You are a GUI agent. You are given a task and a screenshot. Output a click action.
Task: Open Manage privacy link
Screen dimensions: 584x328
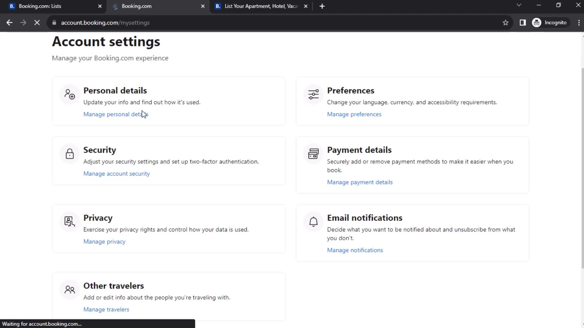pos(104,242)
